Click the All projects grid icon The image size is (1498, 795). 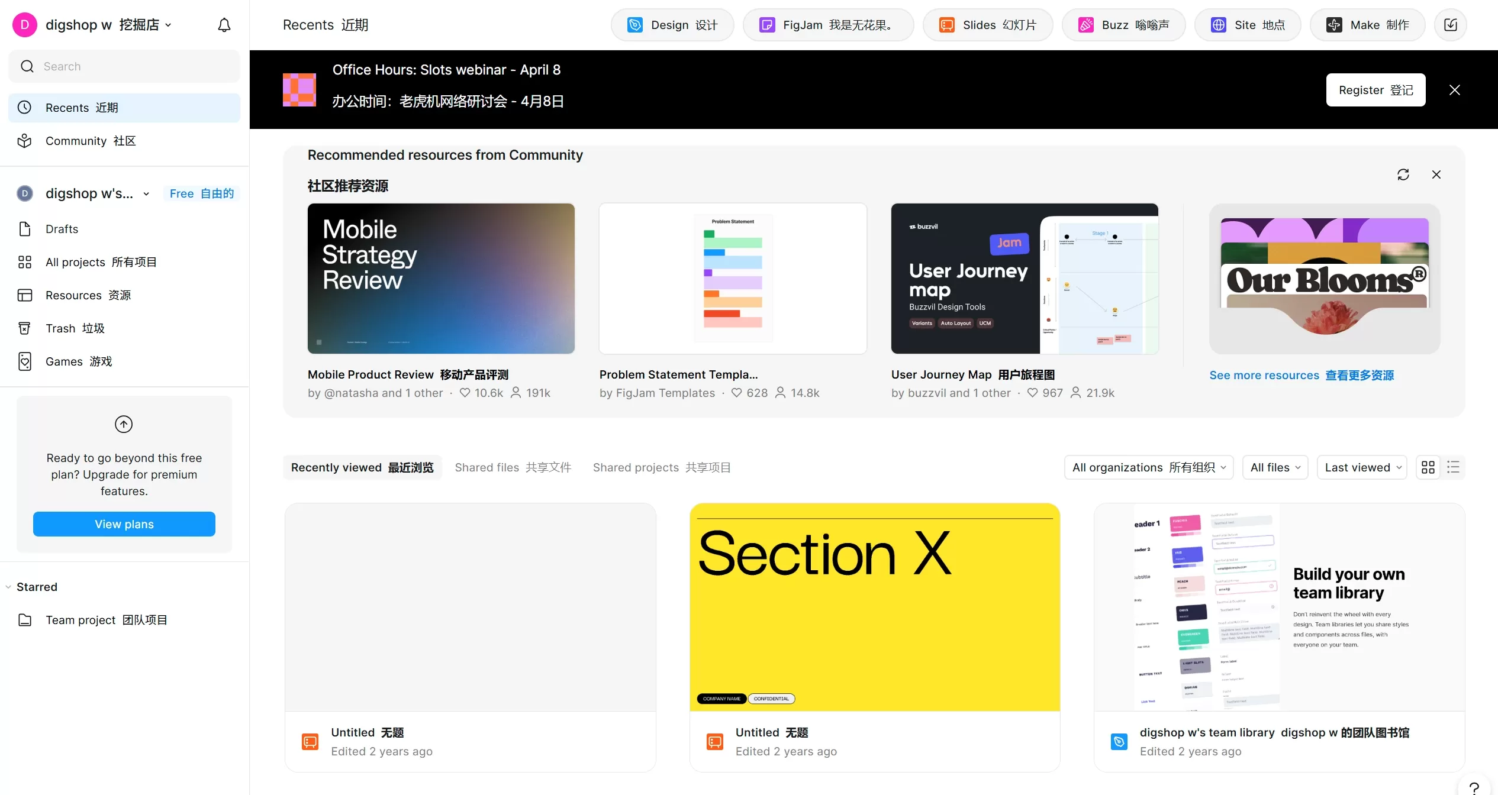[x=24, y=262]
